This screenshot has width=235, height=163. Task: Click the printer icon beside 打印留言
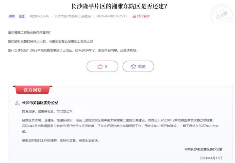(x=134, y=16)
